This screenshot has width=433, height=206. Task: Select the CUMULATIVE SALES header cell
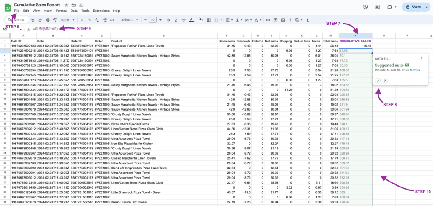pos(355,41)
